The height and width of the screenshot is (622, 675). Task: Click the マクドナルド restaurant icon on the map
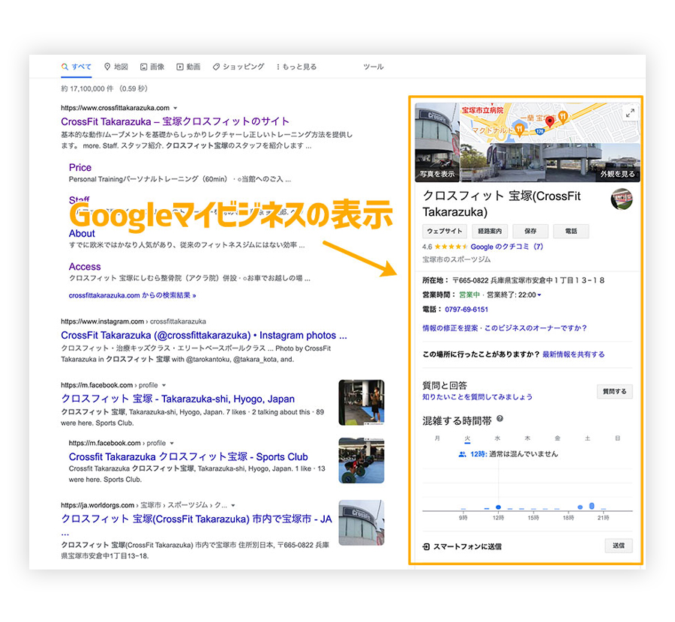(519, 129)
